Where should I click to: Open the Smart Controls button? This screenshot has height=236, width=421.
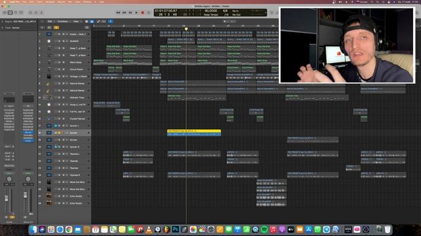[30, 12]
